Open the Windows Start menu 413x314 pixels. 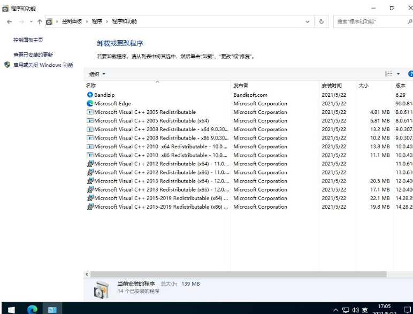pyautogui.click(x=11, y=310)
